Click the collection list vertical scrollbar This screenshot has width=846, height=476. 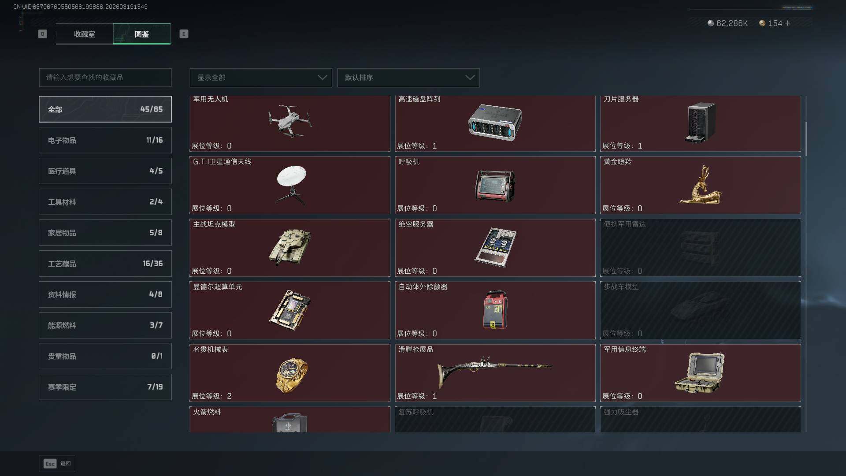tap(806, 139)
